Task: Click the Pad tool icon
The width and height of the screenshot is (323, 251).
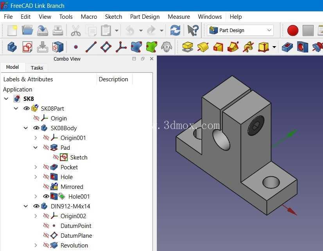Action: (188, 47)
